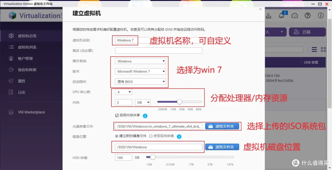332x170 pixels.
Task: Open 备份和恢复 in sidebar
Action: click(27, 70)
